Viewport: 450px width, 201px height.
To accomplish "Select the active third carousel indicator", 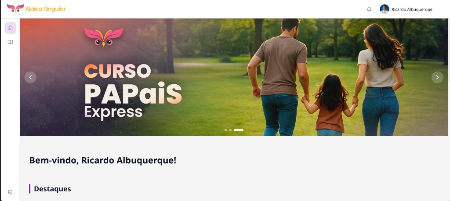I will click(x=239, y=130).
